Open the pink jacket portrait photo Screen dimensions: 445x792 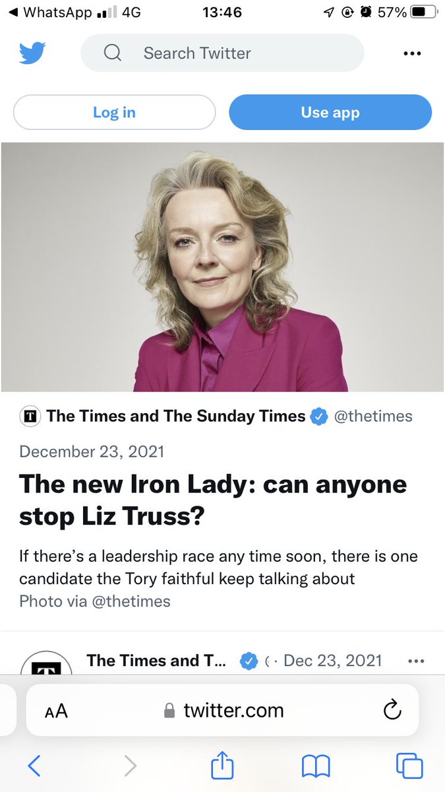point(222,267)
